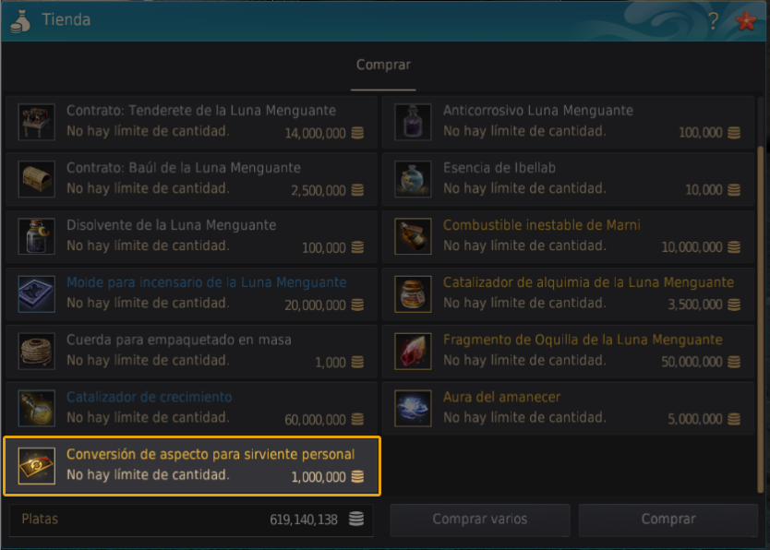Select Conversión de aspecto para sirviente personal

click(x=192, y=466)
